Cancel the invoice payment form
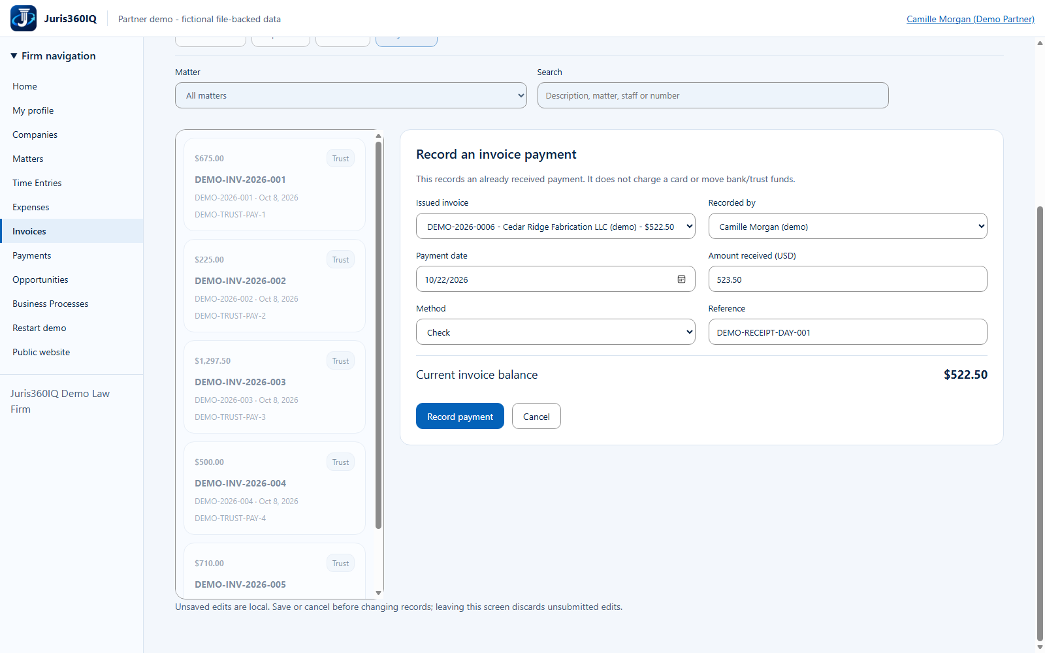Image resolution: width=1045 pixels, height=653 pixels. (x=536, y=417)
